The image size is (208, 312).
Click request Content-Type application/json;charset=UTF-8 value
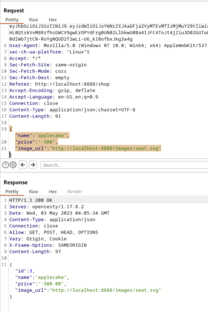coord(93,110)
